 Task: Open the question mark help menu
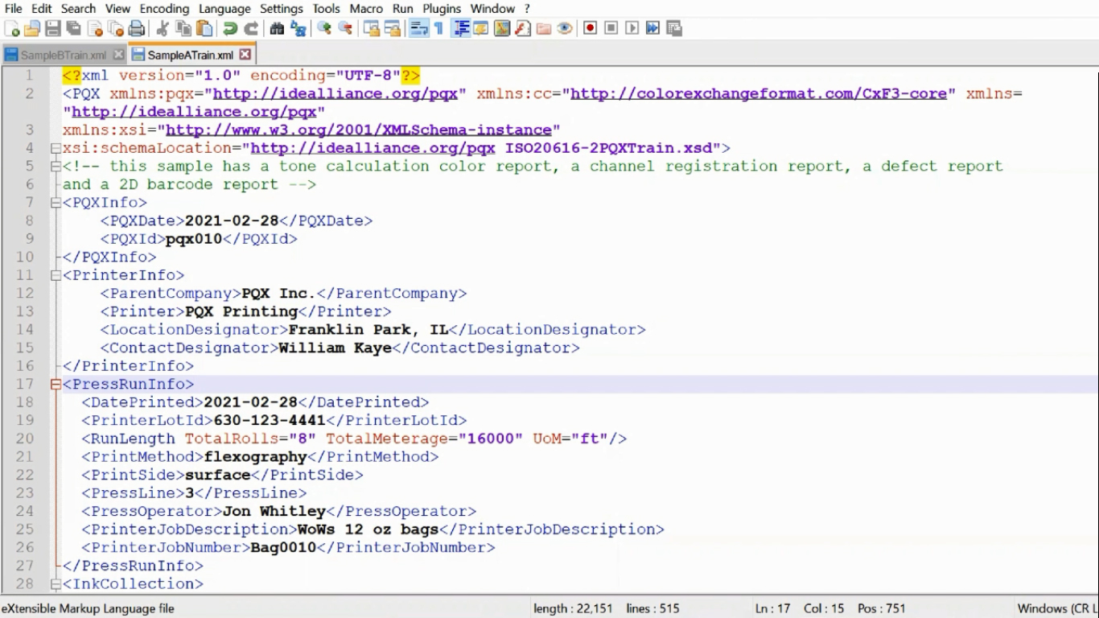point(527,8)
